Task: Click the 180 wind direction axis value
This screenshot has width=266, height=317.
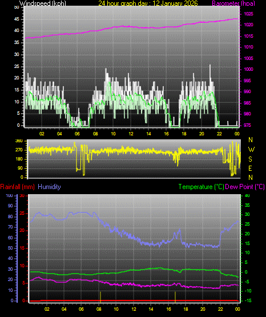Action: coord(19,159)
